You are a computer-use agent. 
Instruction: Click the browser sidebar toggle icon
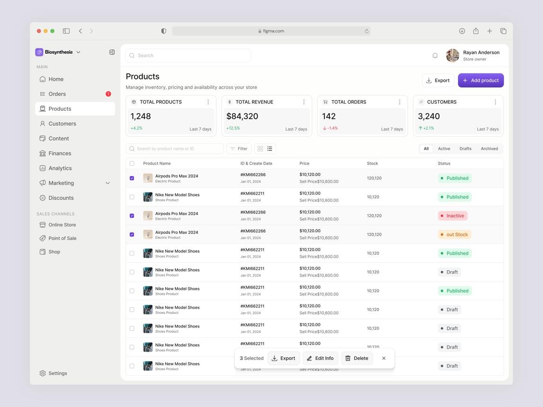[x=66, y=31]
